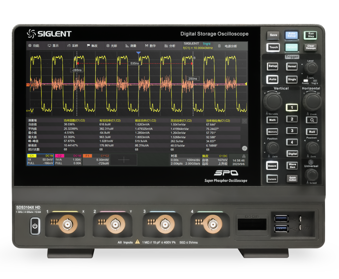Image resolution: width=339 pixels, height=279 pixels.
Task: Click the f(C1) frequency counter readout
Action: pyautogui.click(x=198, y=48)
